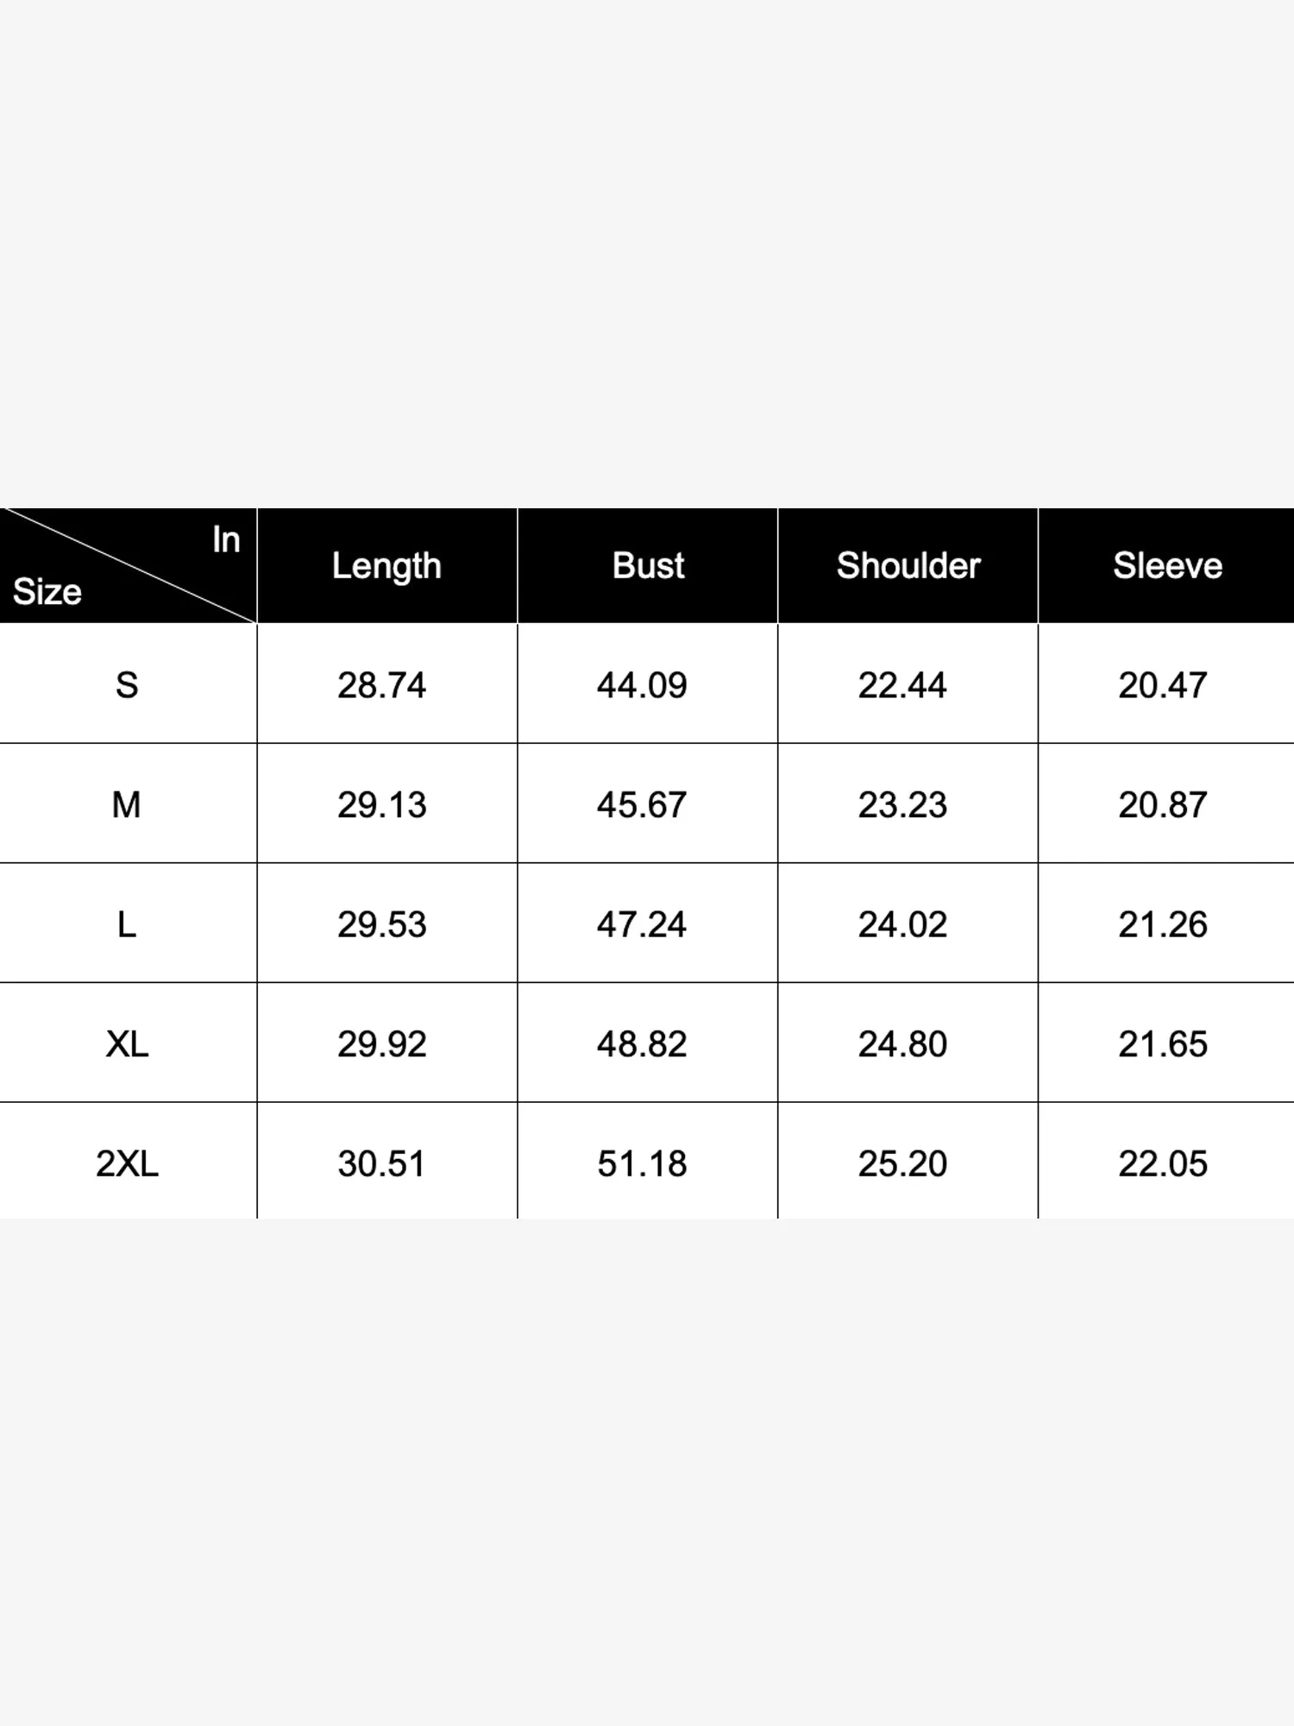Select the 2XL size row label
The height and width of the screenshot is (1726, 1294).
click(127, 1163)
